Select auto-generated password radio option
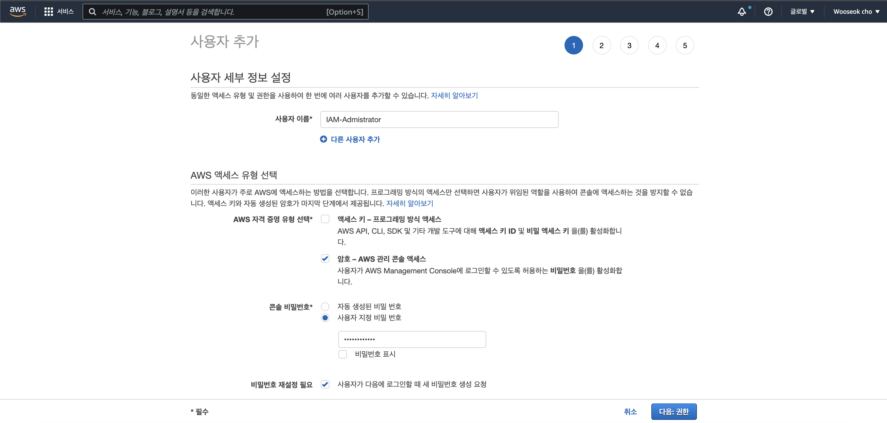This screenshot has width=887, height=423. (x=325, y=306)
